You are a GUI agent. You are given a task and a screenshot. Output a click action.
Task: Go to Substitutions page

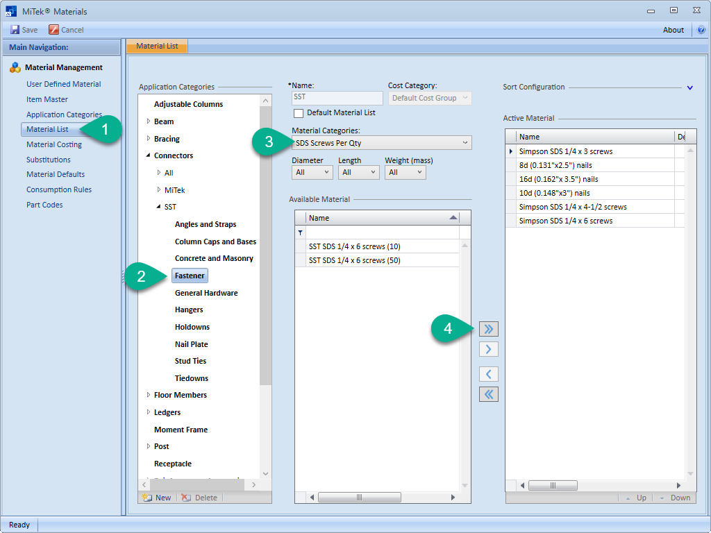point(49,160)
